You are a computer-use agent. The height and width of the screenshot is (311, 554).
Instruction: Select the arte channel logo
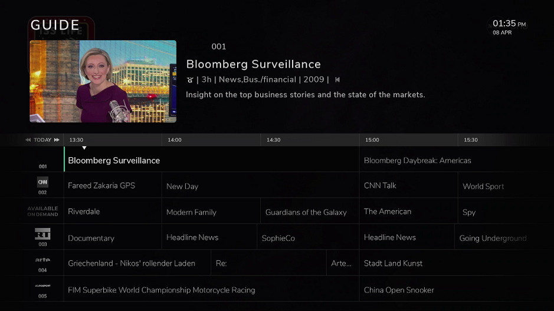[42, 260]
